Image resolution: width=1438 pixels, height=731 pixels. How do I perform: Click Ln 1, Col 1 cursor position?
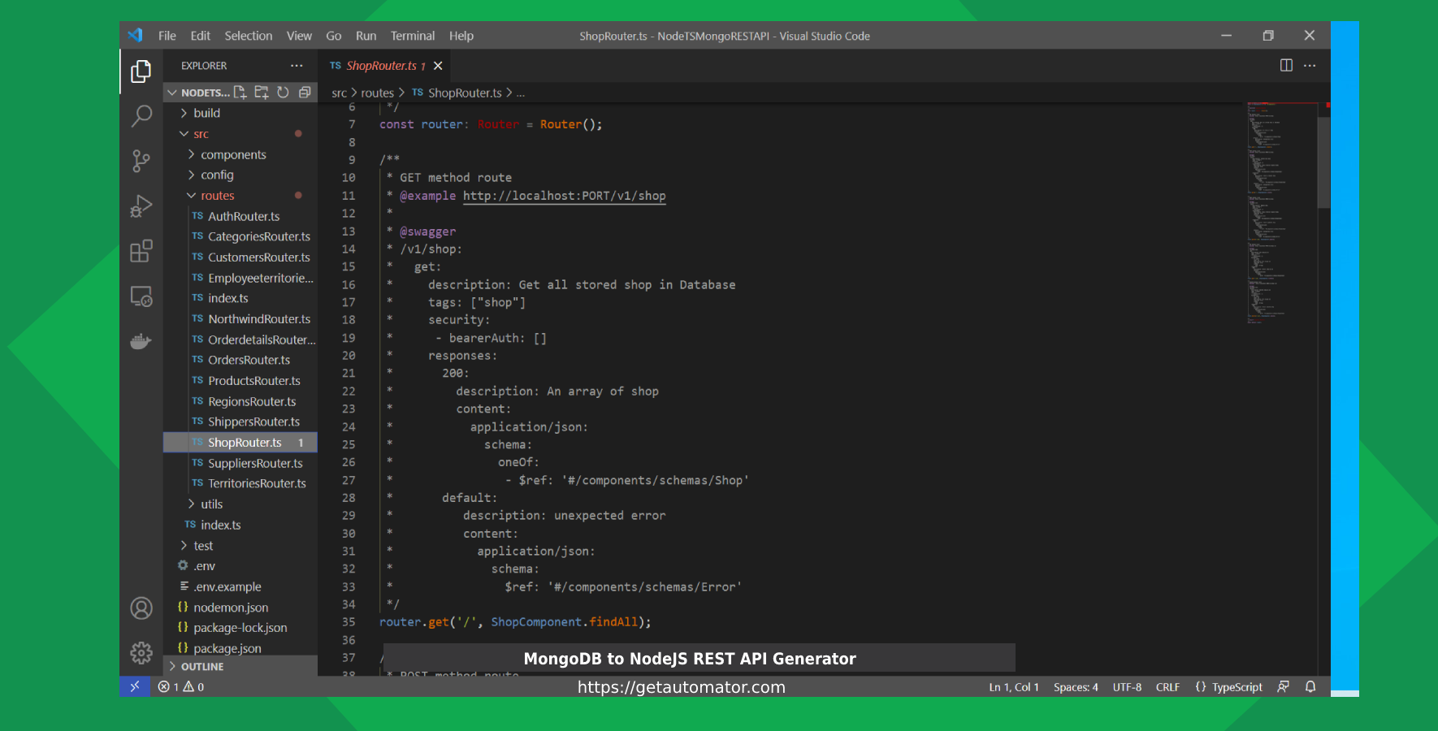[1014, 686]
